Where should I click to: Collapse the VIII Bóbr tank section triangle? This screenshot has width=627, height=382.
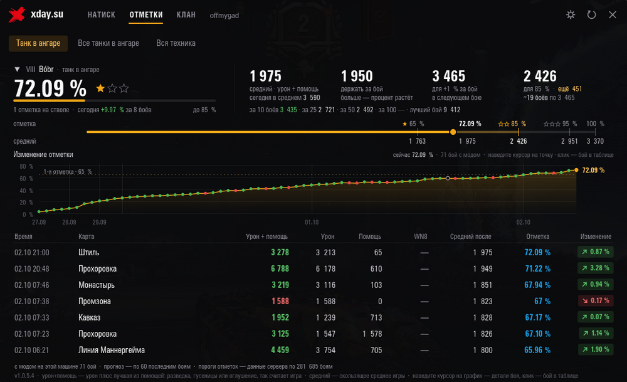point(17,70)
